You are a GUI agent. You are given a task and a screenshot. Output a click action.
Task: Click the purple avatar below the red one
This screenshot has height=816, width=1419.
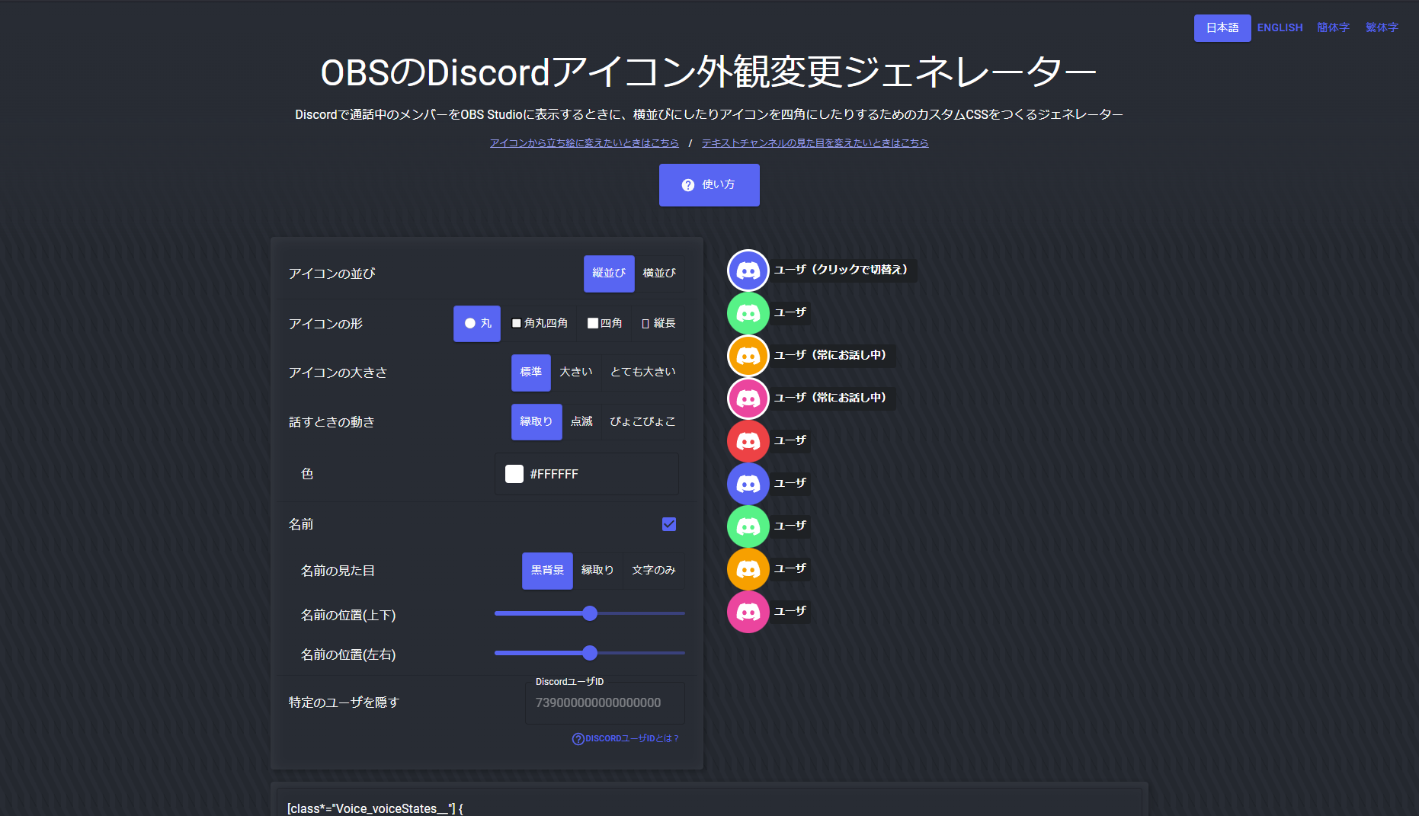[748, 484]
